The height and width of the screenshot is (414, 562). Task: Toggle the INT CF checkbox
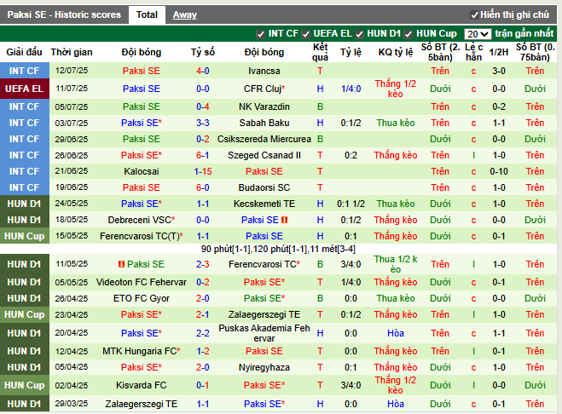[261, 34]
